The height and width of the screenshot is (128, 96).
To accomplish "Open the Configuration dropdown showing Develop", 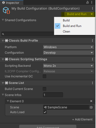I will pyautogui.click(x=68, y=53).
